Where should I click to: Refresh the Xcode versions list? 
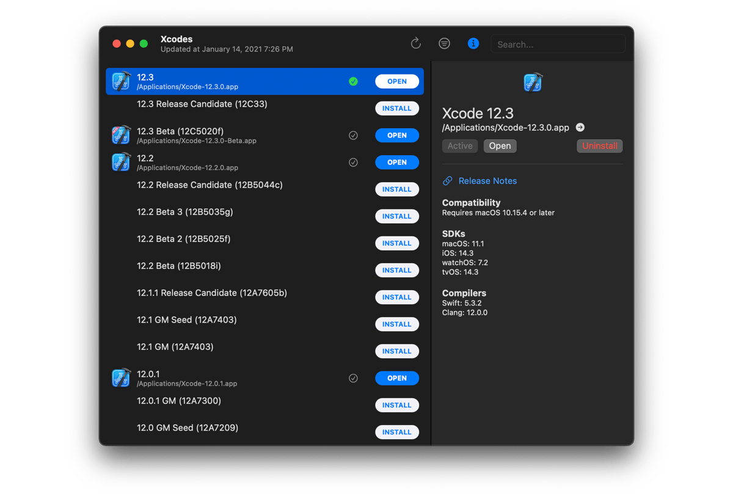pos(416,43)
